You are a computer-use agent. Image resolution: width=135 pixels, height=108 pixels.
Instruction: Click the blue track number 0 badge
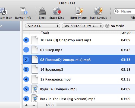[26, 40]
